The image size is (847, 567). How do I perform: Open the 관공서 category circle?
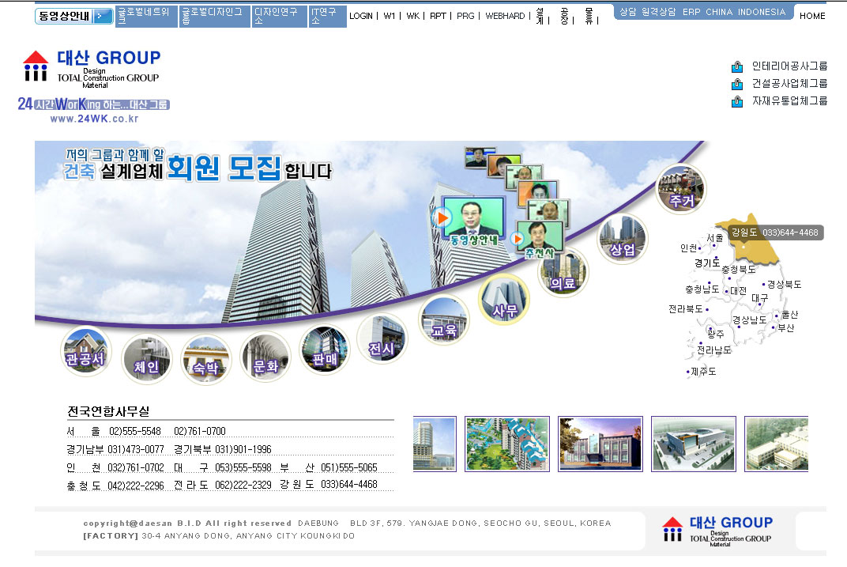(86, 352)
